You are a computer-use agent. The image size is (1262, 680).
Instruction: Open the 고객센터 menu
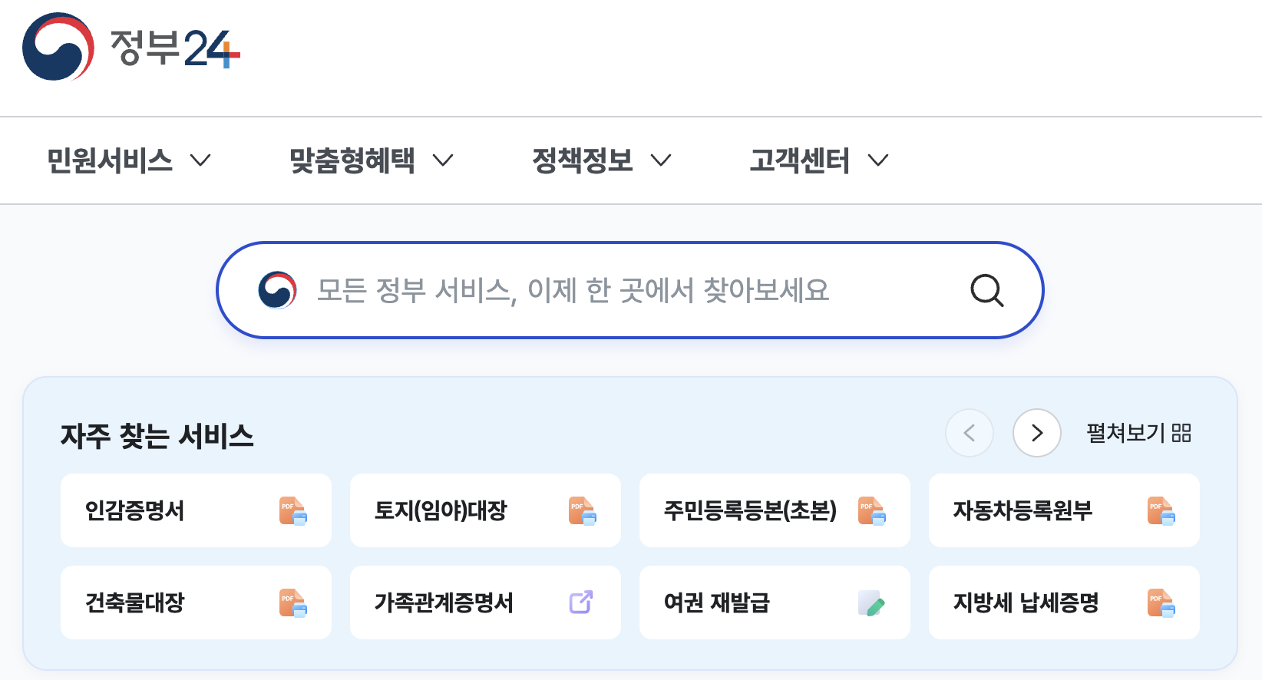819,160
